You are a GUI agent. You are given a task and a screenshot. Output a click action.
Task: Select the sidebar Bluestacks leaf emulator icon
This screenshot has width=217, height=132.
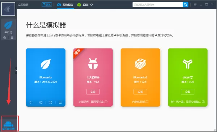8,25
